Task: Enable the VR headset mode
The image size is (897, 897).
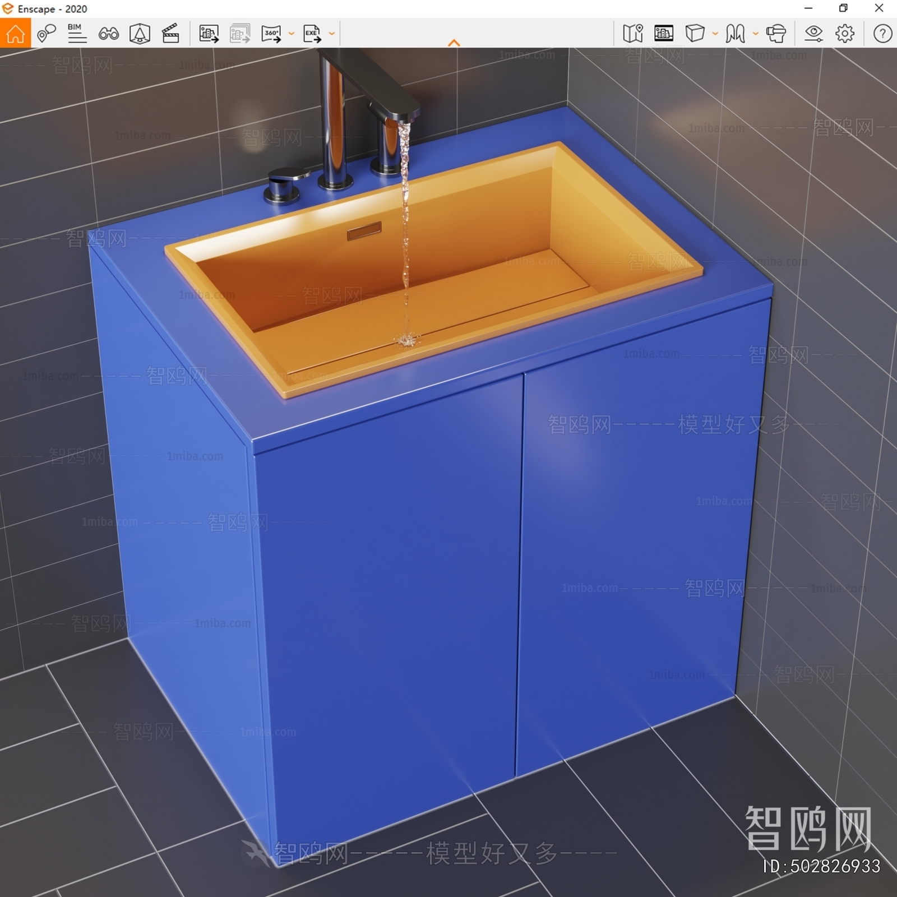Action: (x=776, y=34)
